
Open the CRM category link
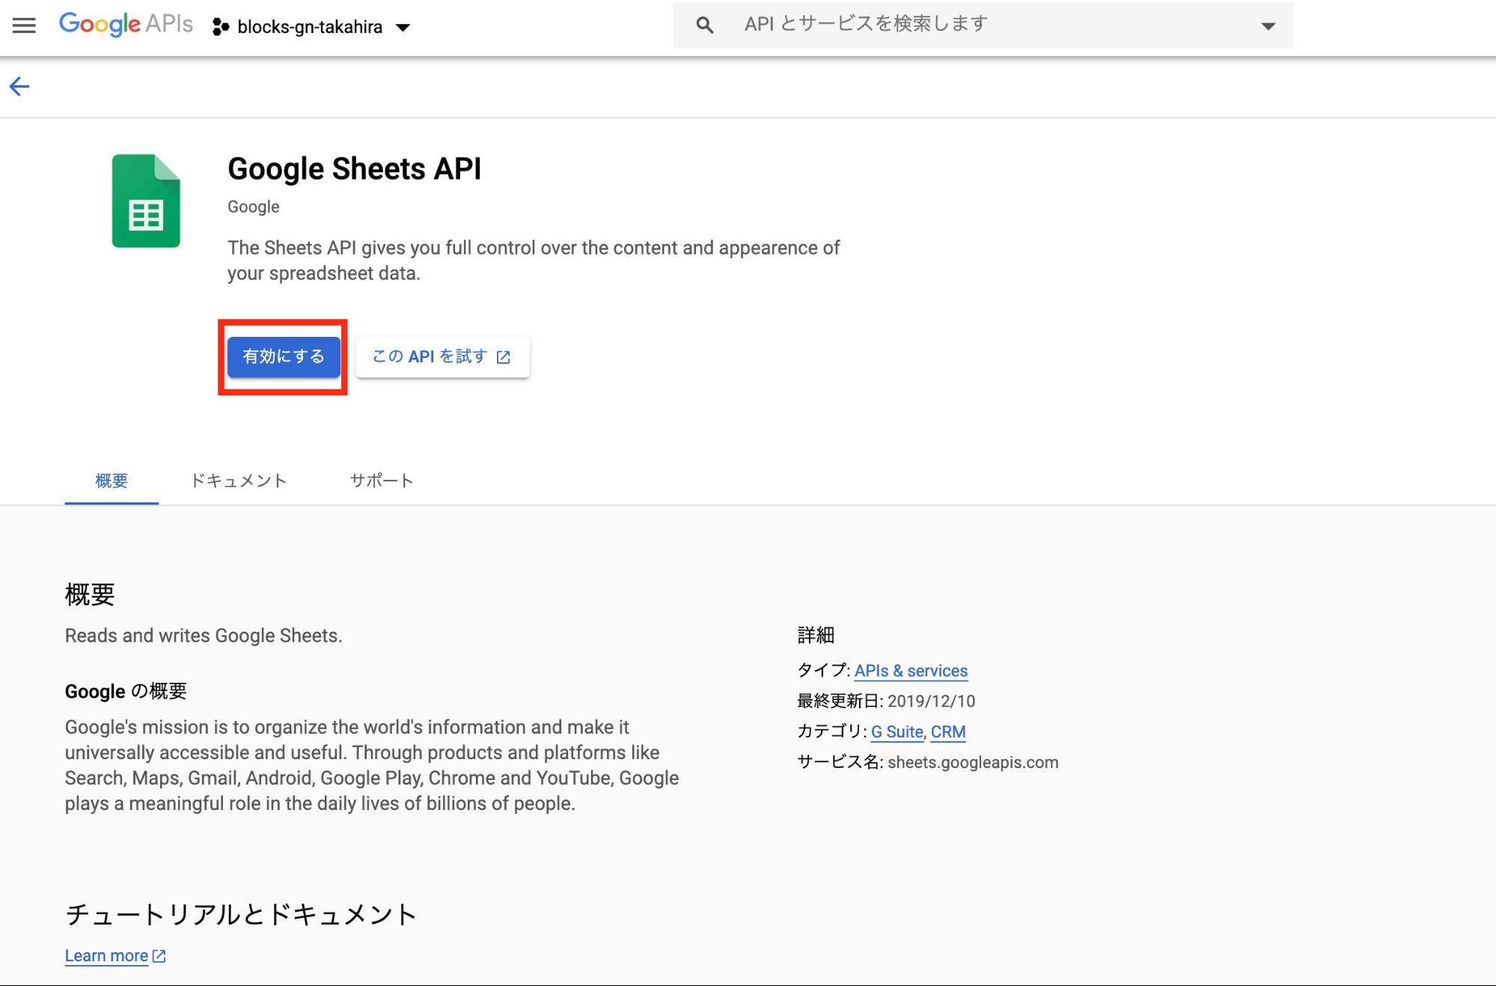click(x=948, y=731)
